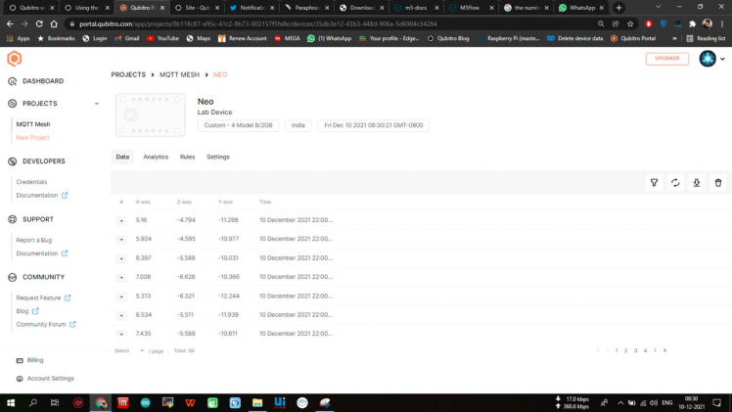The image size is (732, 412).
Task: Expand the row with X-axis 5.313
Action: coord(121,297)
